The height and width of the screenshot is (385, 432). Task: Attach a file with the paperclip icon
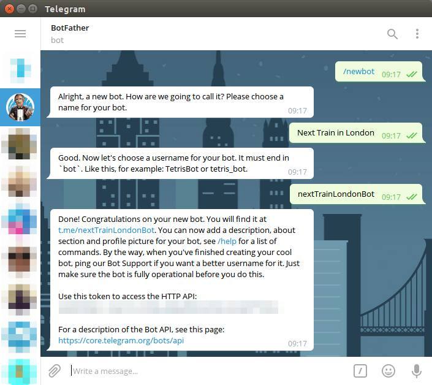click(55, 371)
